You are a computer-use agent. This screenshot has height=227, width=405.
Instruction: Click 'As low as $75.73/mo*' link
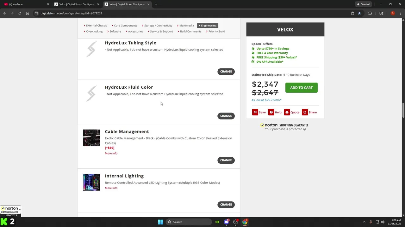pyautogui.click(x=266, y=100)
